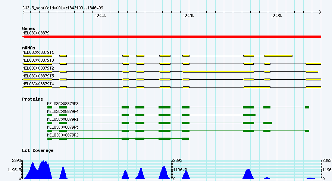The image size is (332, 181).
Task: Select mRNA label MEL03C008879T1
Action: click(x=38, y=52)
